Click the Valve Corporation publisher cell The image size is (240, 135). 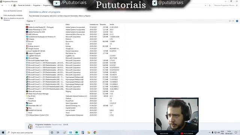[72, 103]
